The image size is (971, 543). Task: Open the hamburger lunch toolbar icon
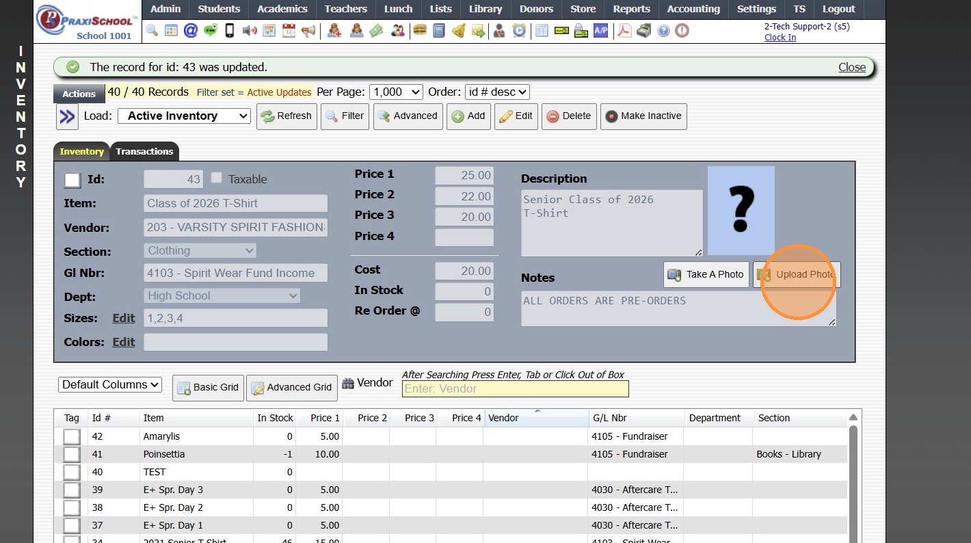tap(419, 31)
